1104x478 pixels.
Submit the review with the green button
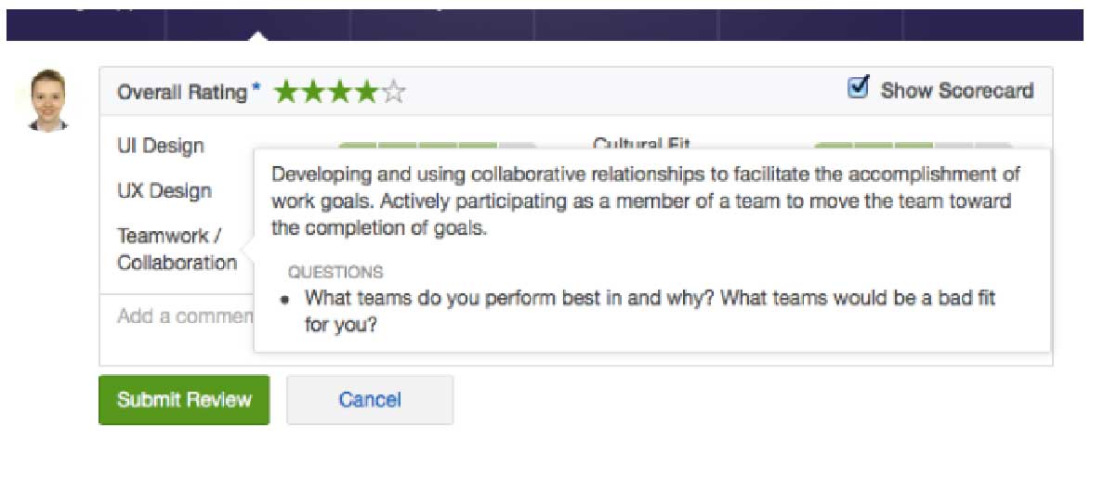coord(184,400)
